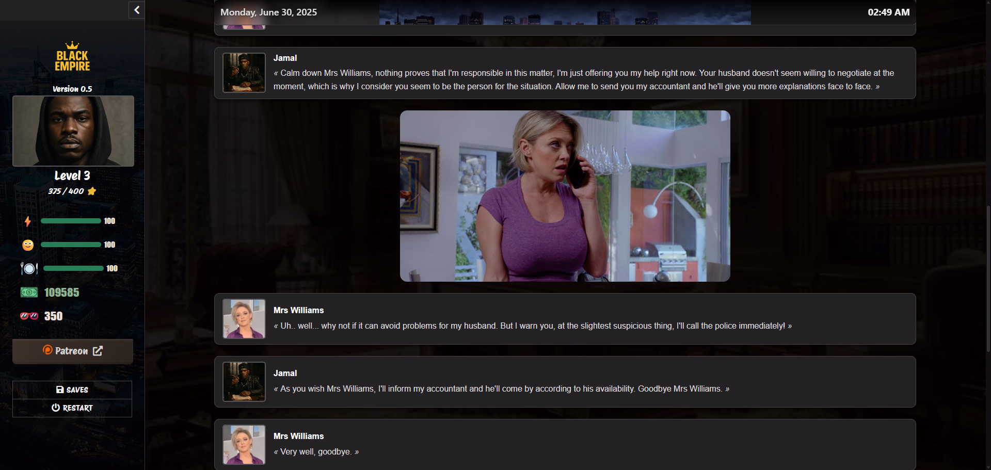This screenshot has width=991, height=470.
Task: Click the lightning bolt energy icon
Action: click(28, 221)
